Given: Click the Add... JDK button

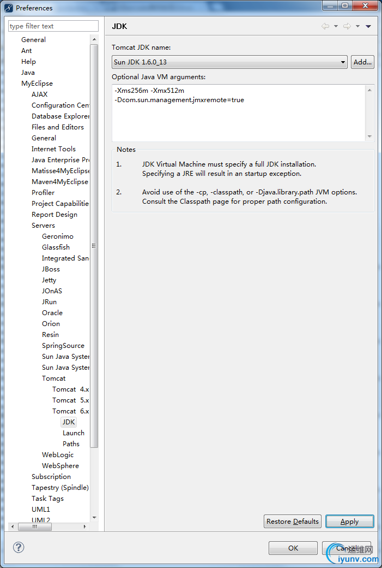Looking at the screenshot, I should tap(362, 62).
